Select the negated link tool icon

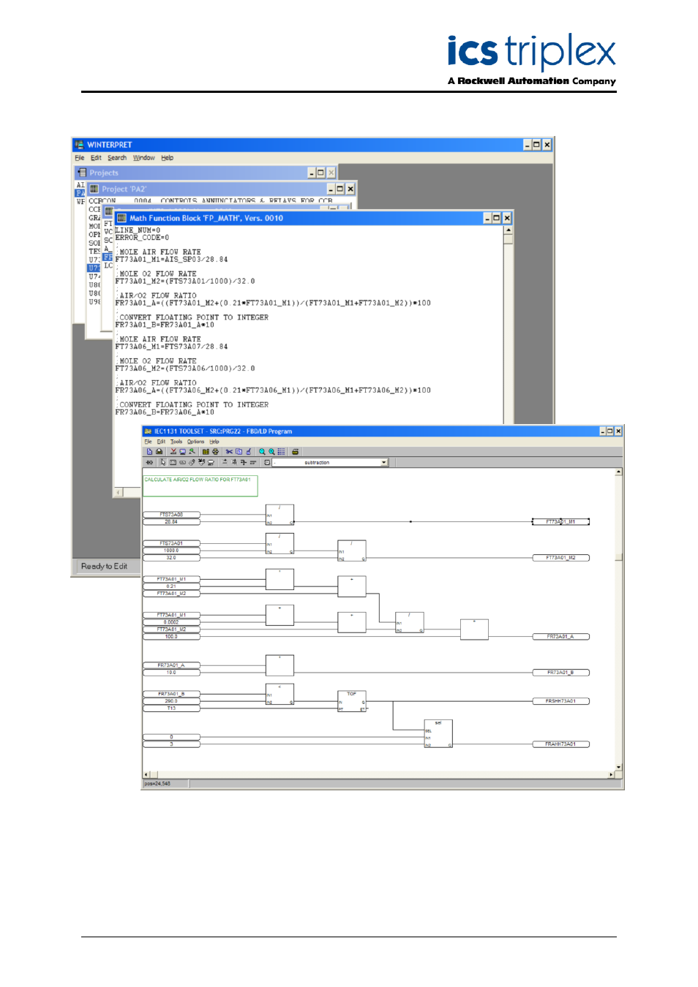pos(201,462)
